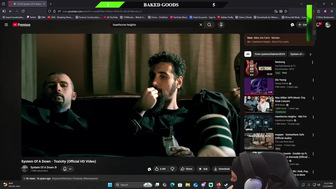Click the Windows taskbar Search box
The height and width of the screenshot is (189, 336).
[134, 185]
